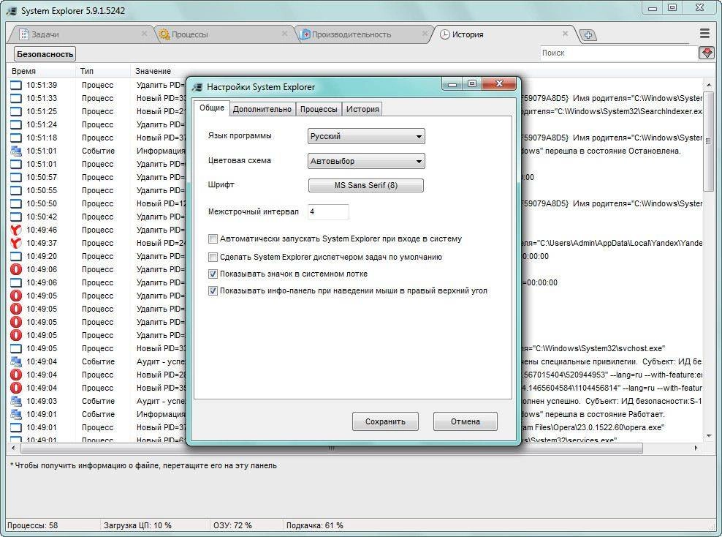Enable auto-start System Explorer at login
Viewport: 722px width, 537px height.
(213, 239)
